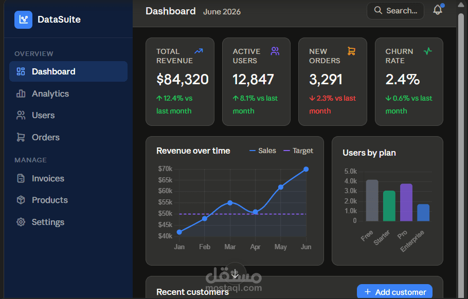The image size is (468, 299).
Task: Click '2.3% vs last month' red text
Action: pyautogui.click(x=333, y=104)
